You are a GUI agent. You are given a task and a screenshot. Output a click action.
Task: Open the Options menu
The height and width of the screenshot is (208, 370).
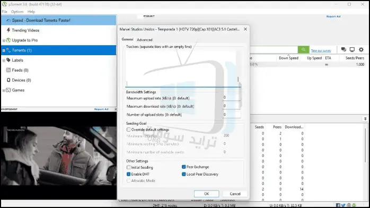17,12
